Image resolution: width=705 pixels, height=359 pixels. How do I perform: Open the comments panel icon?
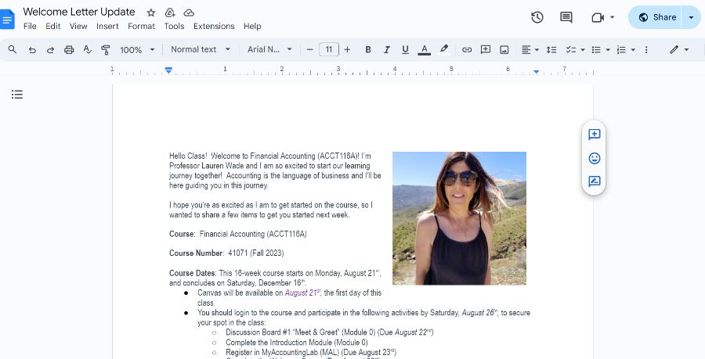coord(566,17)
